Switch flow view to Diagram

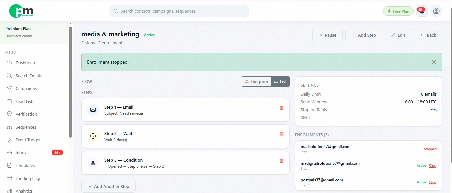[256, 82]
